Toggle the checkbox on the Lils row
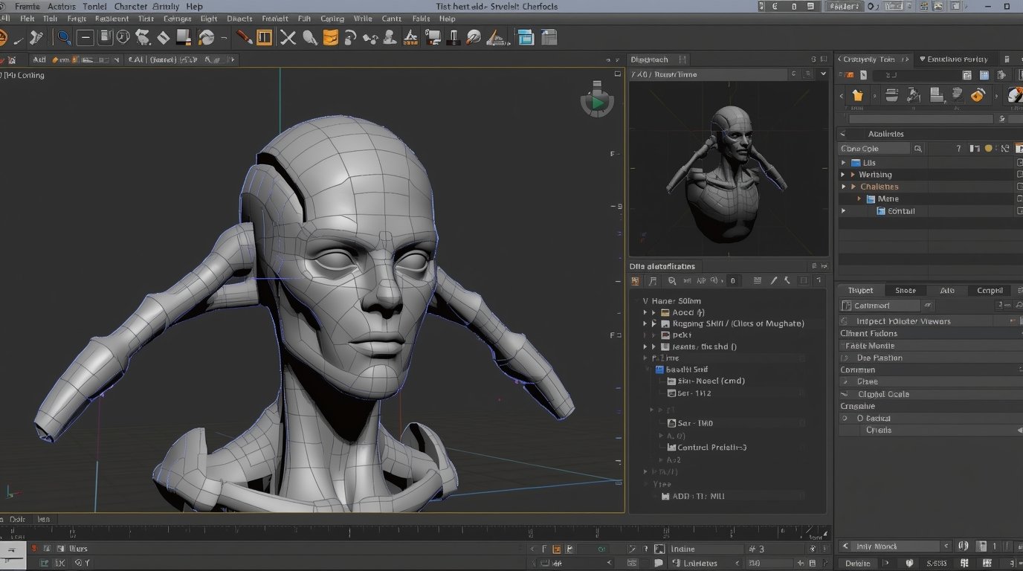Viewport: 1023px width, 571px height. pyautogui.click(x=1019, y=163)
